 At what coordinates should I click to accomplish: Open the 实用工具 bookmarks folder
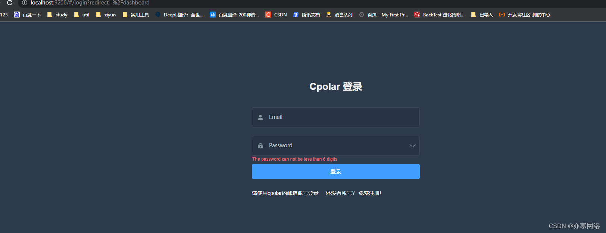[x=136, y=15]
